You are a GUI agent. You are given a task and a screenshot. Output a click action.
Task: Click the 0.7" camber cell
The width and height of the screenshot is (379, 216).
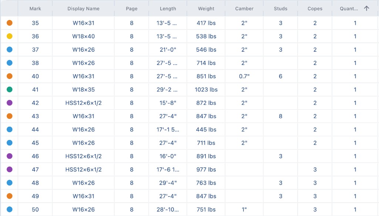pyautogui.click(x=244, y=76)
